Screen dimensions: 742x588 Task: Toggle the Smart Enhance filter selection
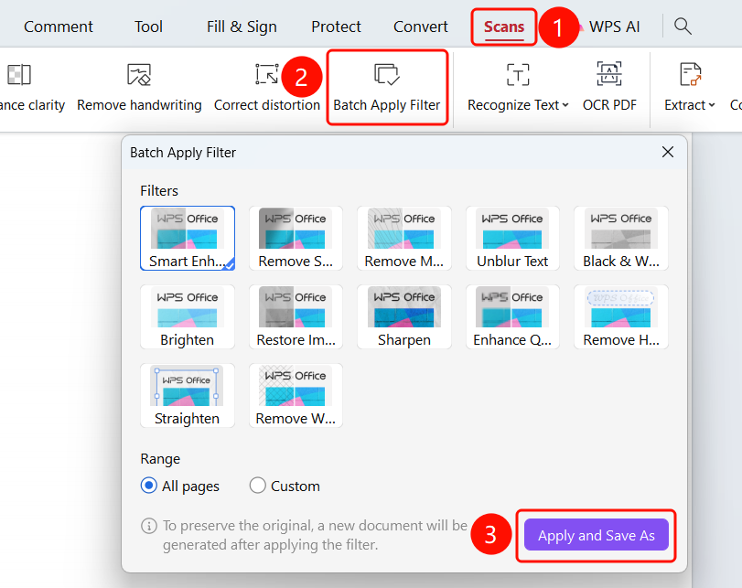pyautogui.click(x=188, y=238)
